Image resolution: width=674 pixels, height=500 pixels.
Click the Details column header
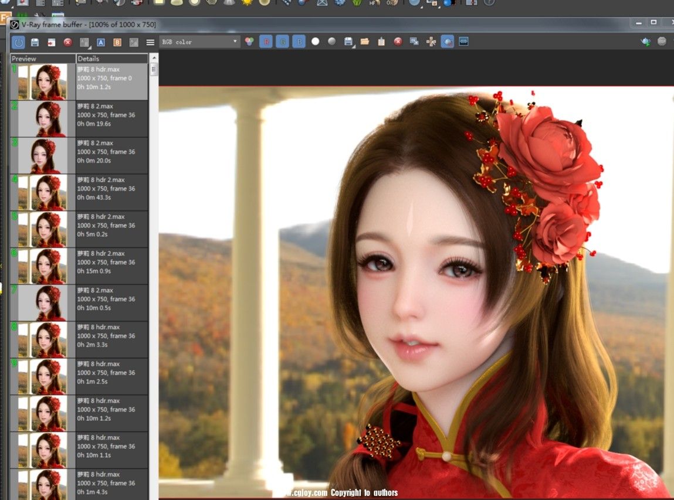(112, 59)
